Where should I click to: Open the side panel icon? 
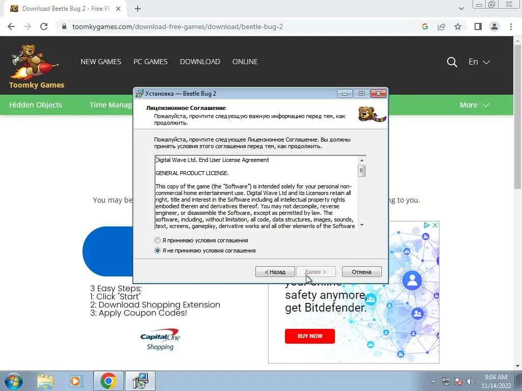(x=478, y=26)
